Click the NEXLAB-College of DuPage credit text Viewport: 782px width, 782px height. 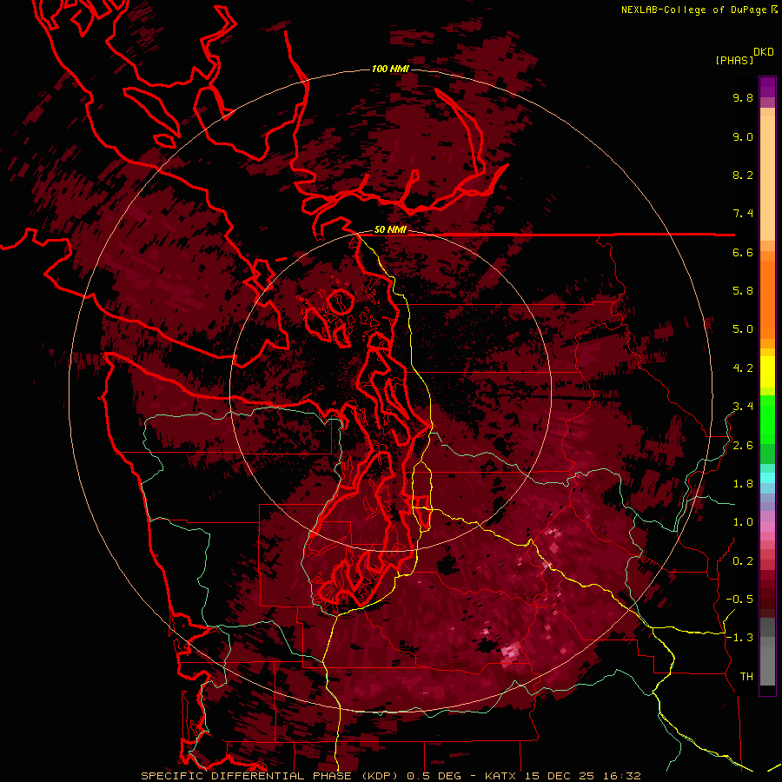click(694, 10)
